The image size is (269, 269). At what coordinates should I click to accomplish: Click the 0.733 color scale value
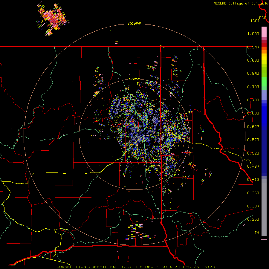(x=253, y=100)
